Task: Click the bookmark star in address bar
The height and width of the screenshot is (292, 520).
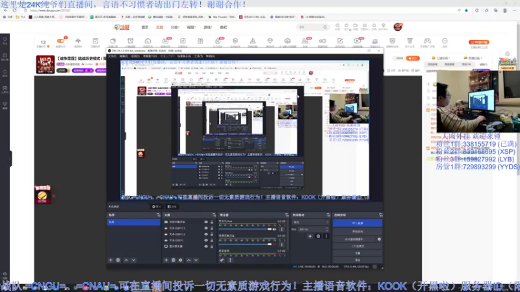Action: pyautogui.click(x=466, y=10)
